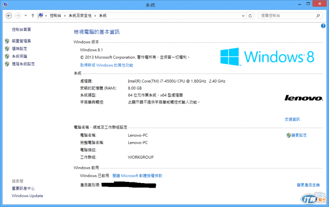Viewport: 329px width, 207px height.
Task: Click the Windows 8.1 edition text
Action: pyautogui.click(x=91, y=50)
